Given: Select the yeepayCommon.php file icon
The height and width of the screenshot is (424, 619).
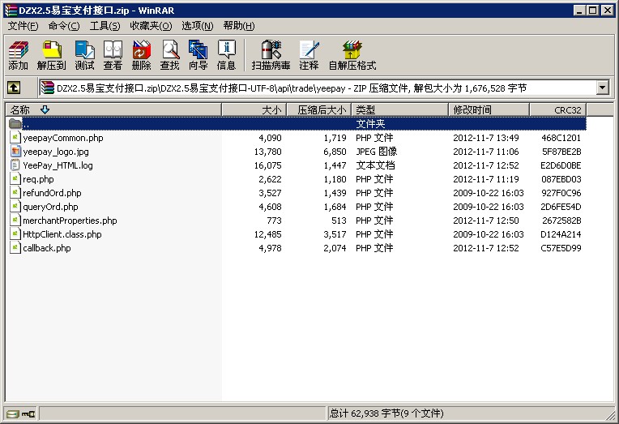Looking at the screenshot, I should click(x=15, y=138).
